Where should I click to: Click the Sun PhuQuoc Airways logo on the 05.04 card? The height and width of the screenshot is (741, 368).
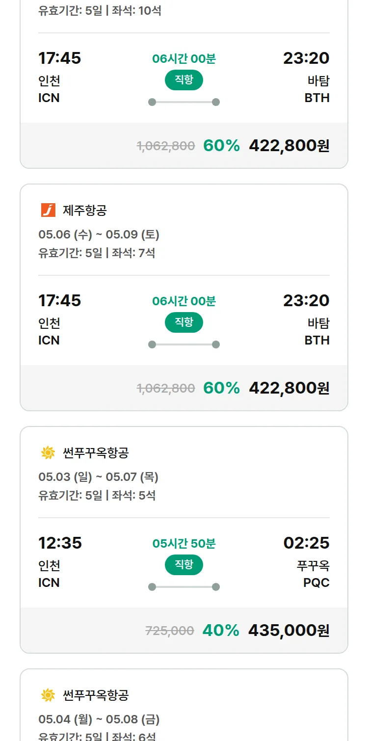tap(48, 695)
